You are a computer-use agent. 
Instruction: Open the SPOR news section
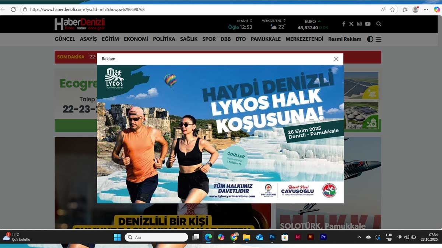(209, 39)
